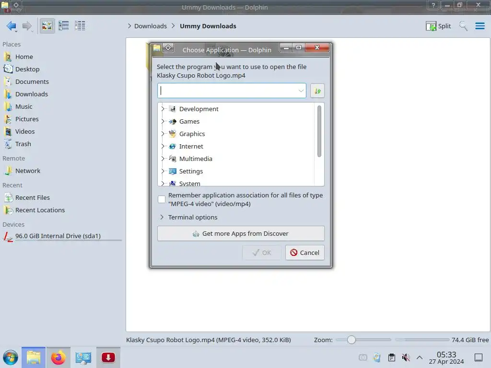
Task: Switch to Compact view mode
Action: click(x=64, y=26)
